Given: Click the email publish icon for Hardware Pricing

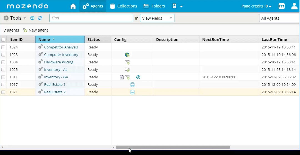Looking at the screenshot, I should [x=127, y=62].
